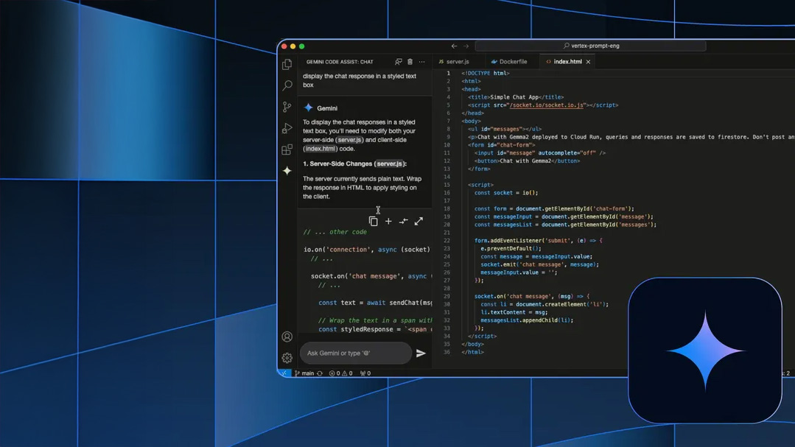795x447 pixels.
Task: Select the server.js chip in the Server-Side Changes heading
Action: click(389, 163)
